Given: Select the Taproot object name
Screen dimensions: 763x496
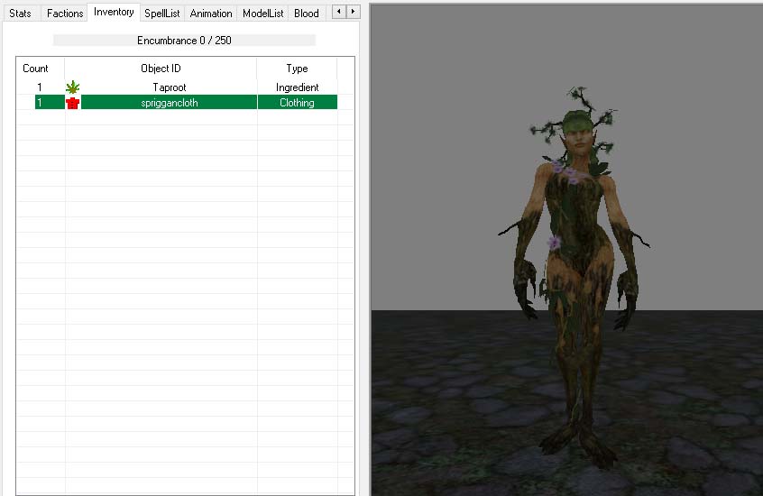Looking at the screenshot, I should [169, 87].
